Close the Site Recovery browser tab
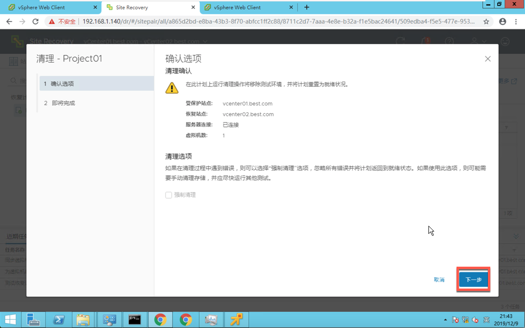The height and width of the screenshot is (328, 525). (x=193, y=7)
